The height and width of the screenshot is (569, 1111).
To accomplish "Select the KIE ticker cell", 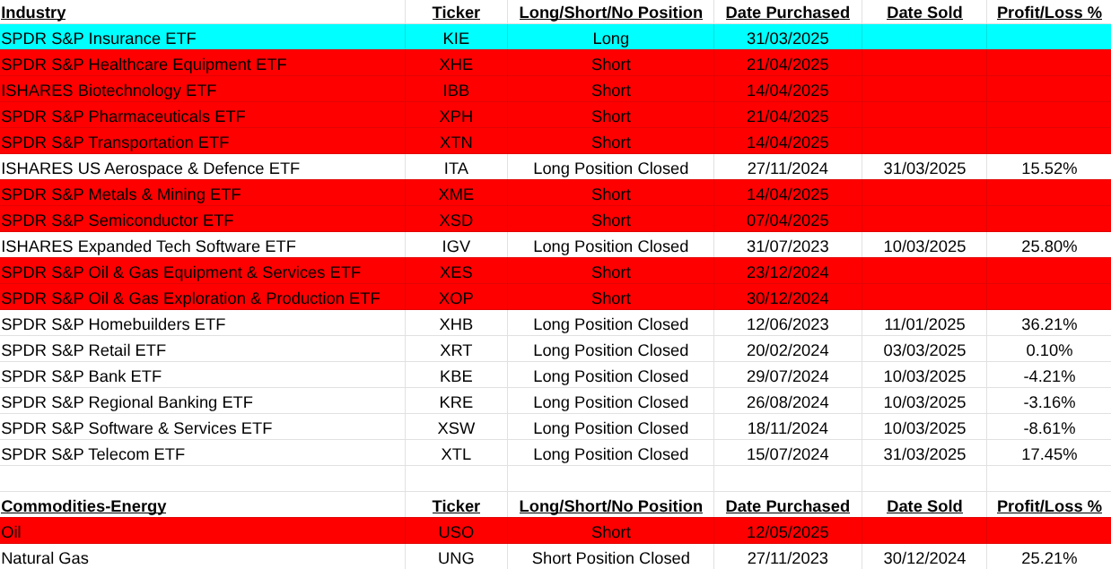I will 456,39.
